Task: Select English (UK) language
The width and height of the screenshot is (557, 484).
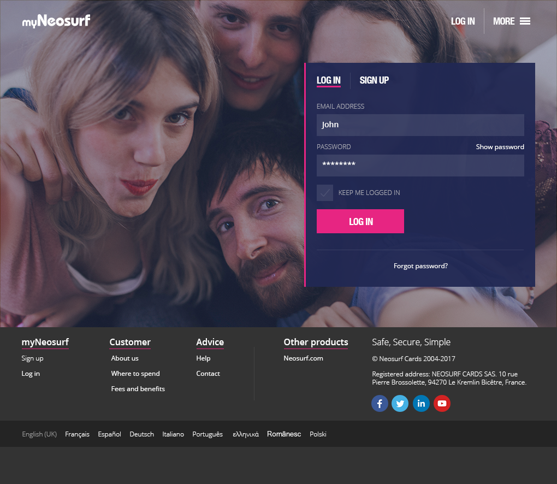Action: click(x=39, y=434)
